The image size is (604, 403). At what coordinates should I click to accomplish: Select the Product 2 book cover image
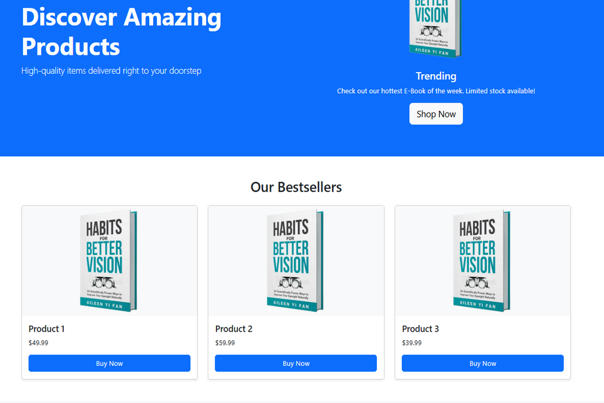[x=295, y=261]
